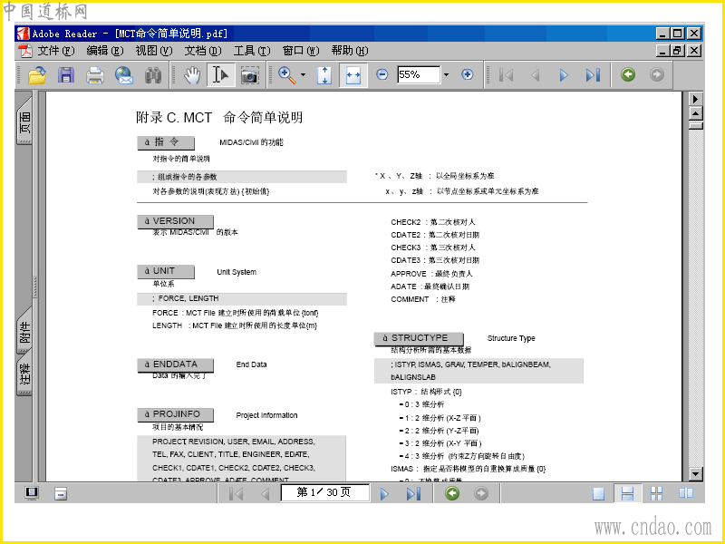Screen dimensions: 725x544
Task: Open the 窗口(W) menu
Action: click(x=301, y=51)
